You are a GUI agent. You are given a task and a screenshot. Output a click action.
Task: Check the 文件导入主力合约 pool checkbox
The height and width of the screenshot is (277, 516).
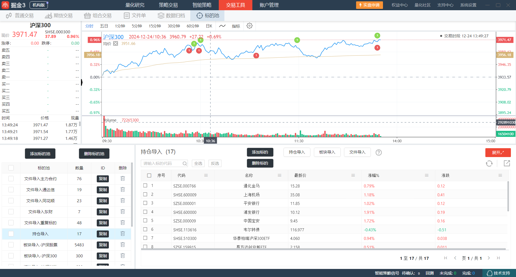pyautogui.click(x=11, y=179)
